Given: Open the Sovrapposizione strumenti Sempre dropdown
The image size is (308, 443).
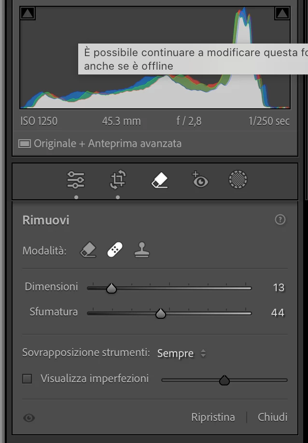Looking at the screenshot, I should click(182, 354).
